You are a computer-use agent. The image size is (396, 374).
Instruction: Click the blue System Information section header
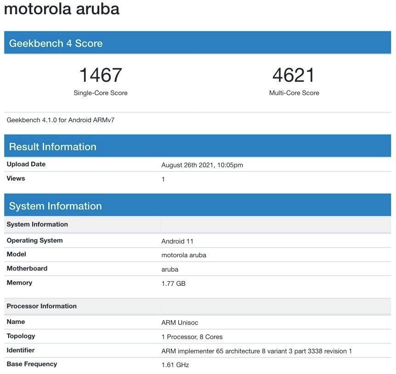coord(56,206)
